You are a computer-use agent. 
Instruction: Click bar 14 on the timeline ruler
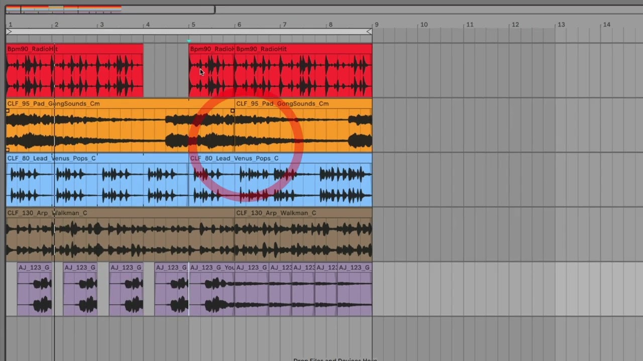[607, 25]
